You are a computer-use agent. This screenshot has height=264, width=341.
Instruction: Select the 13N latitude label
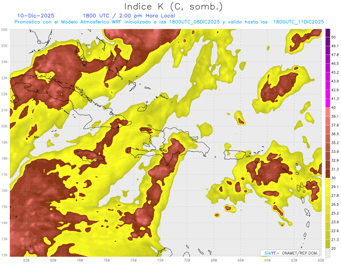click(4, 239)
